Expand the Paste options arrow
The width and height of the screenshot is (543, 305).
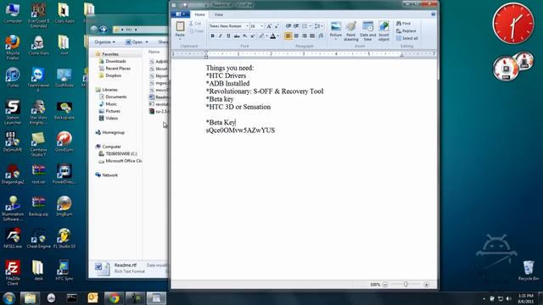pos(180,39)
